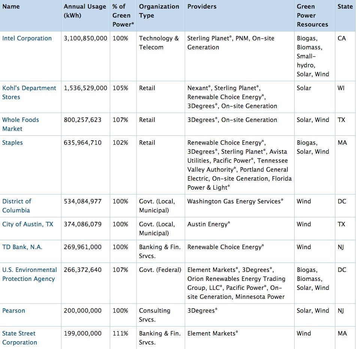356x349 pixels.
Task: Open the Whole Foods Market link
Action: point(21,124)
